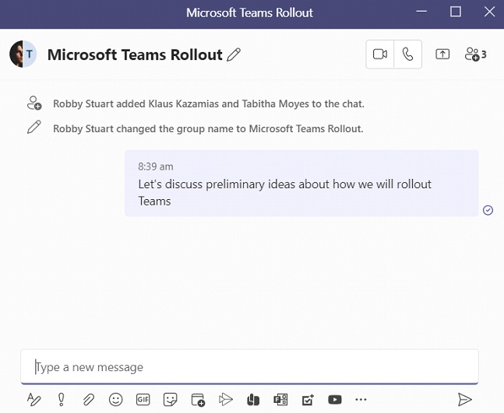Minimize the Microsoft Teams Rollout window

tap(421, 12)
